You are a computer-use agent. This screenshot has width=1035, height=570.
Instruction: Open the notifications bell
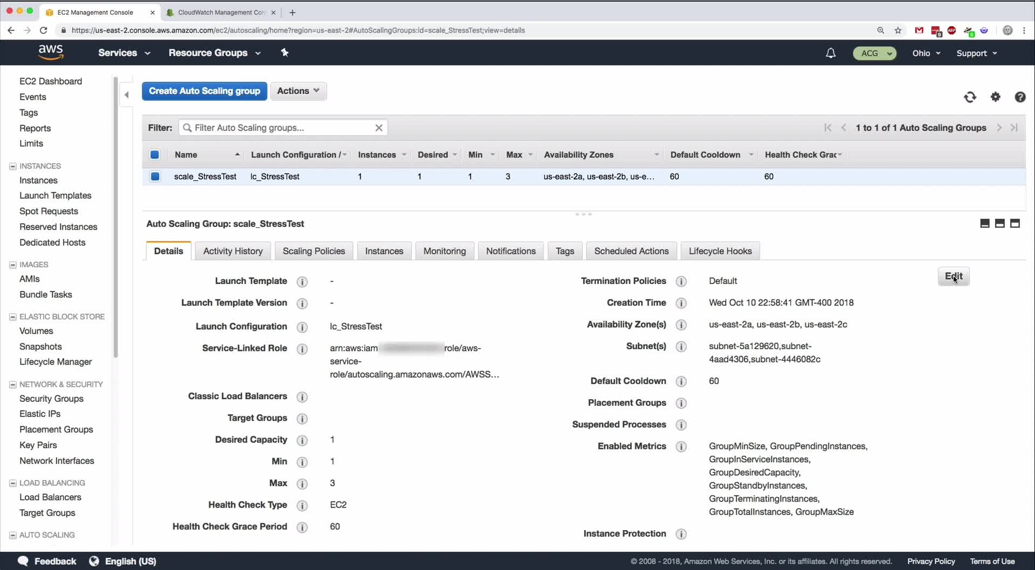click(831, 53)
